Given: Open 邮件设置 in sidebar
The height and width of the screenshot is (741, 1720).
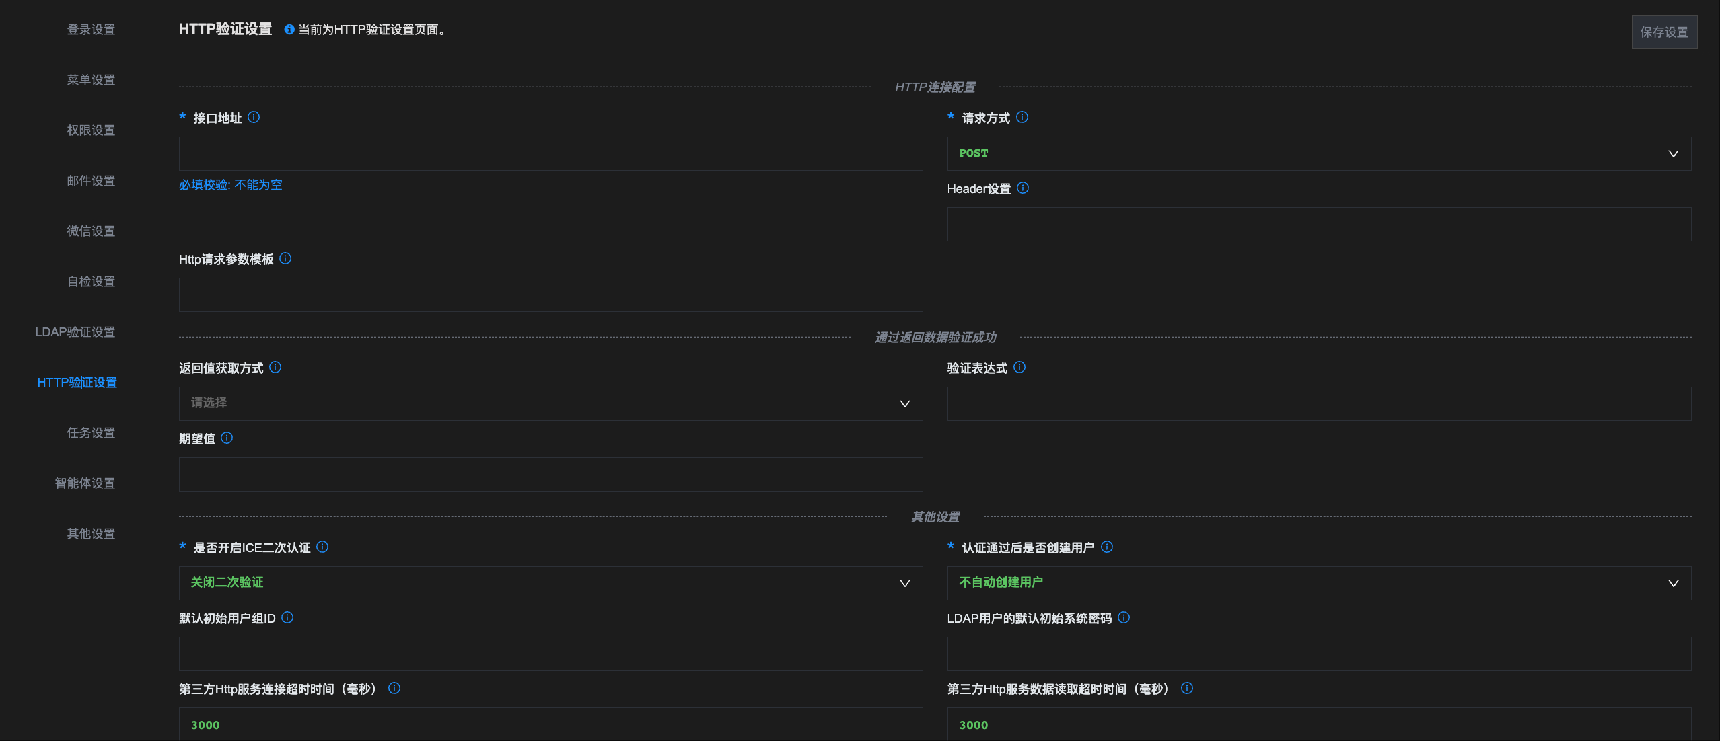Looking at the screenshot, I should point(91,181).
